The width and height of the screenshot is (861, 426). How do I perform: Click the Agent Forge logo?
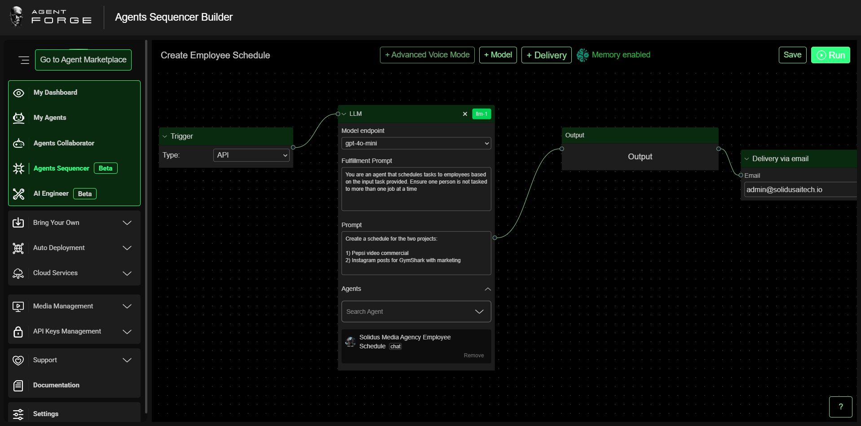(x=51, y=17)
